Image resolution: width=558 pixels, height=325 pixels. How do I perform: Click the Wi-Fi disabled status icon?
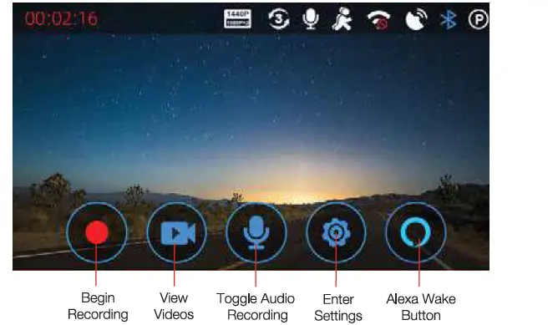[378, 19]
